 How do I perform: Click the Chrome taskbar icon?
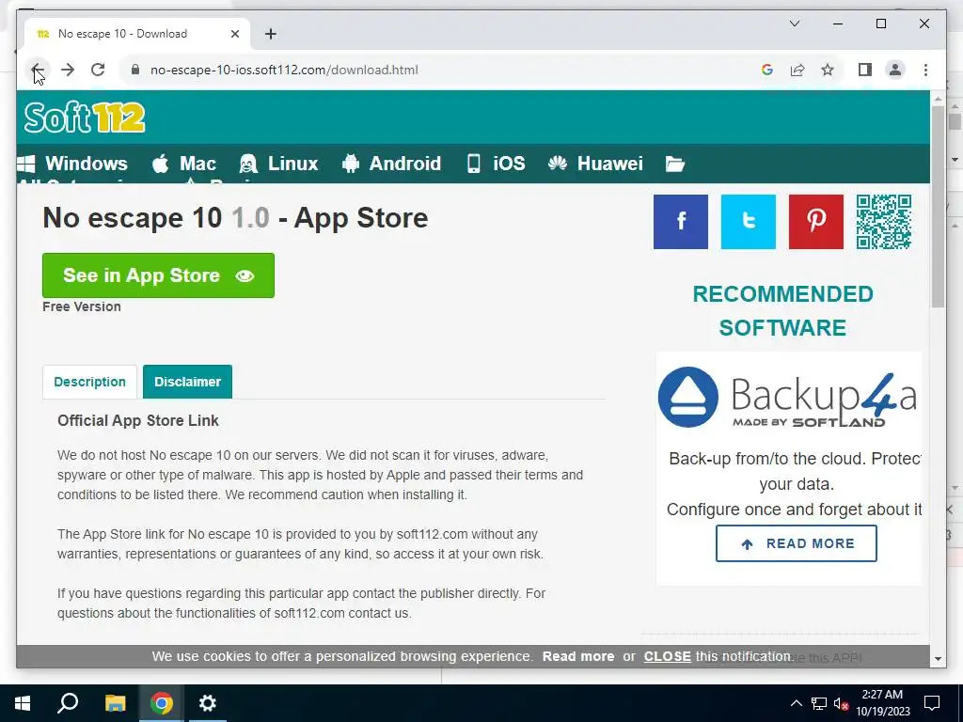pyautogui.click(x=161, y=703)
